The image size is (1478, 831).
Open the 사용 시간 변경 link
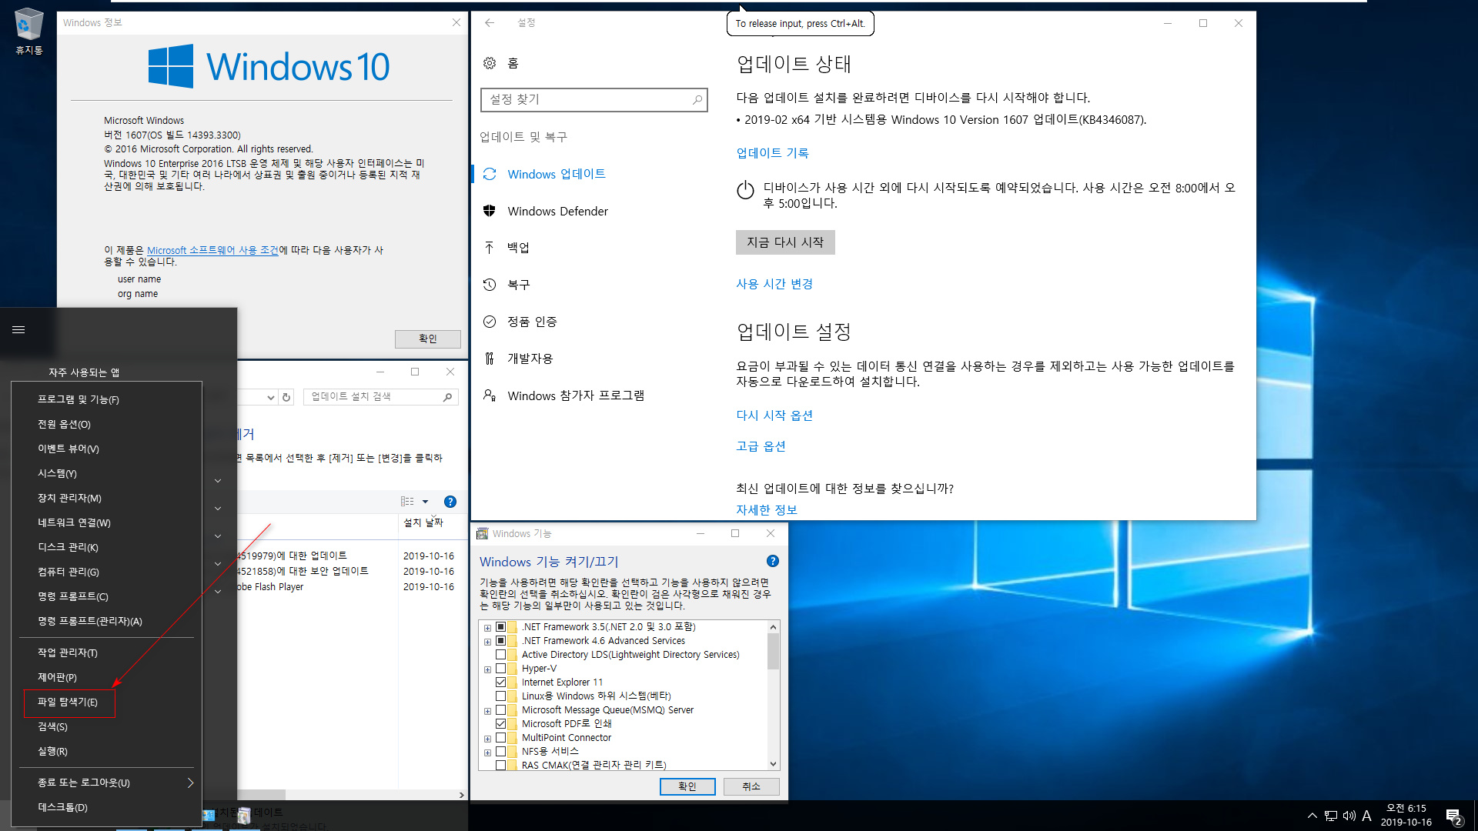[x=774, y=284]
